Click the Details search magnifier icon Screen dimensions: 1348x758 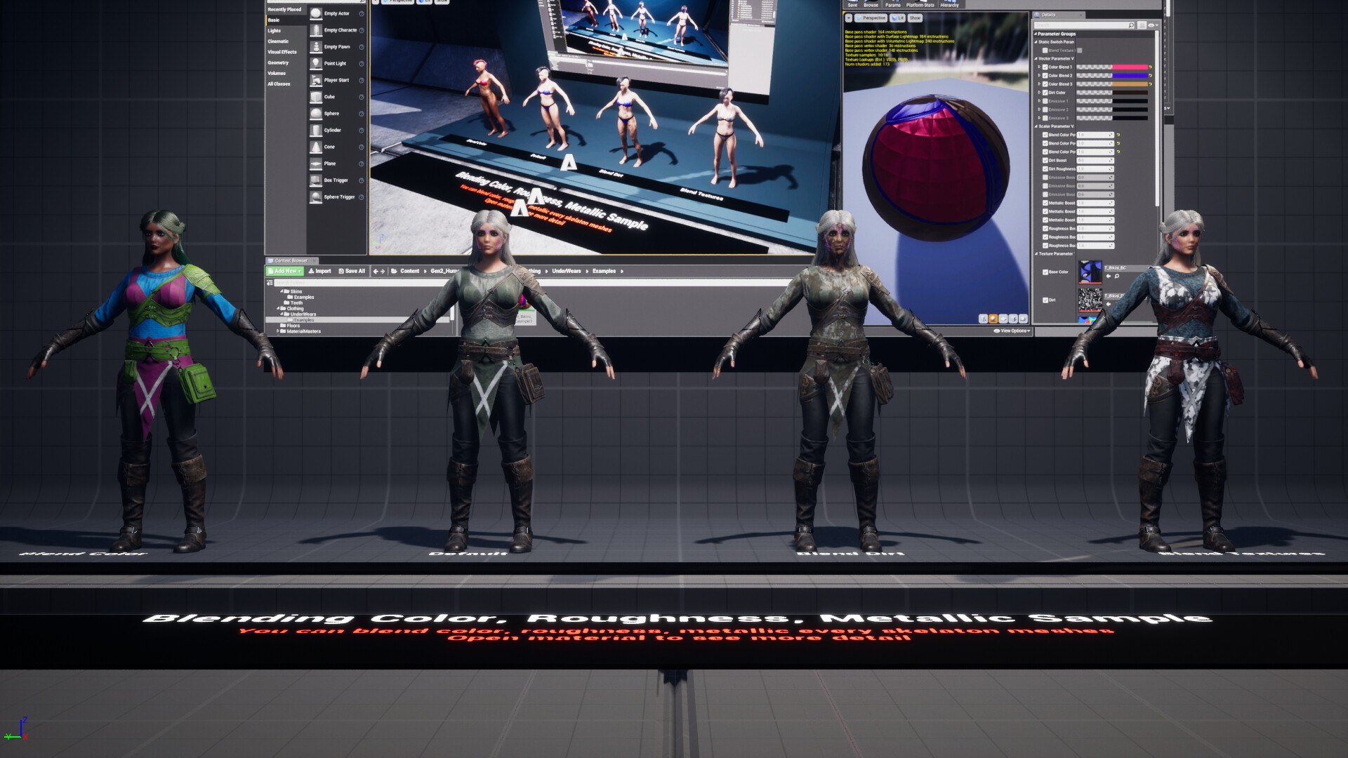tap(1131, 25)
